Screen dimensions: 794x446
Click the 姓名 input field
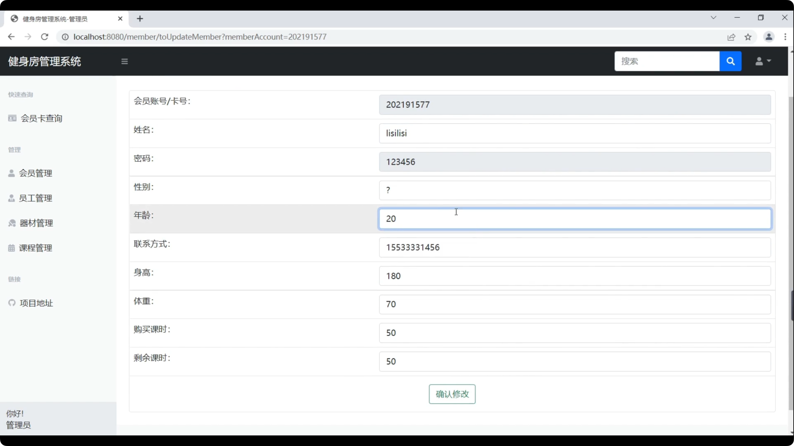(x=575, y=133)
